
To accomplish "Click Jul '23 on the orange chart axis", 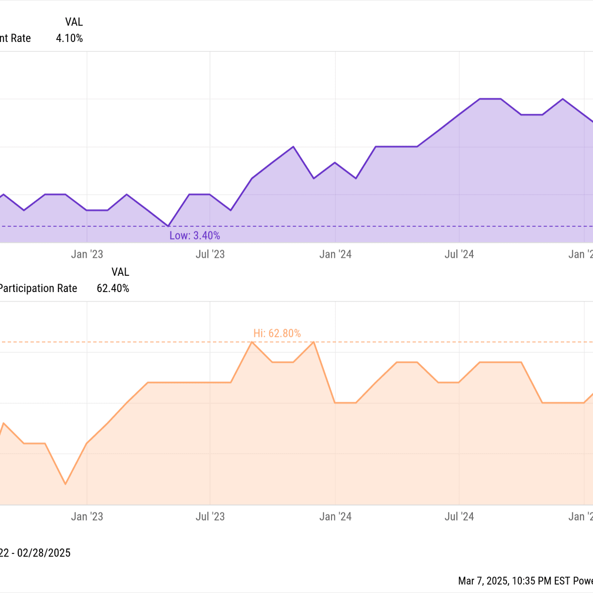I will coord(210,516).
